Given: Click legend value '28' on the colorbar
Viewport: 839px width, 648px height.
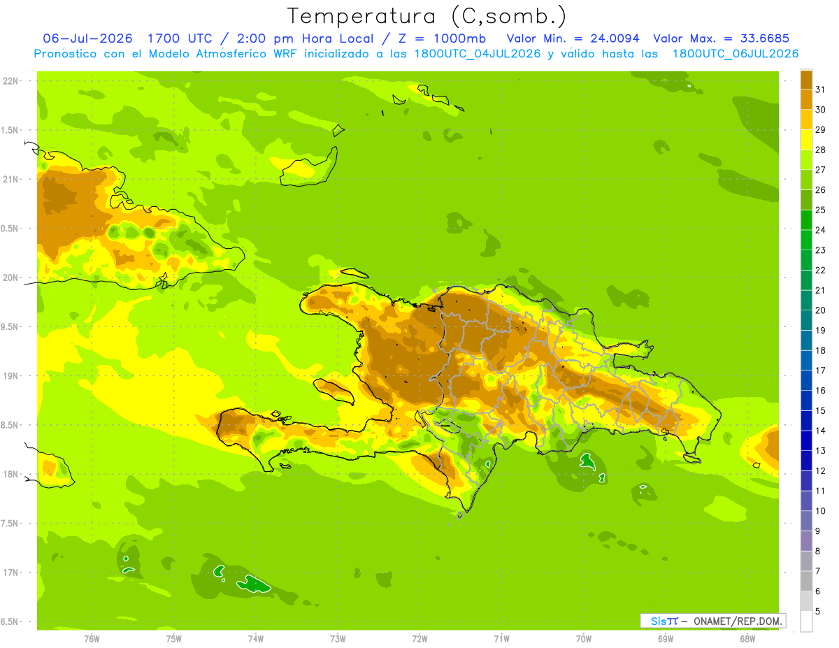Looking at the screenshot, I should click(x=821, y=150).
